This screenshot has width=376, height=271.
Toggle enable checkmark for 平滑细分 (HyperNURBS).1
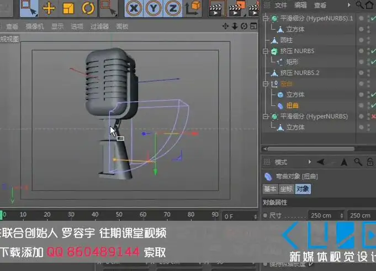coord(373,18)
